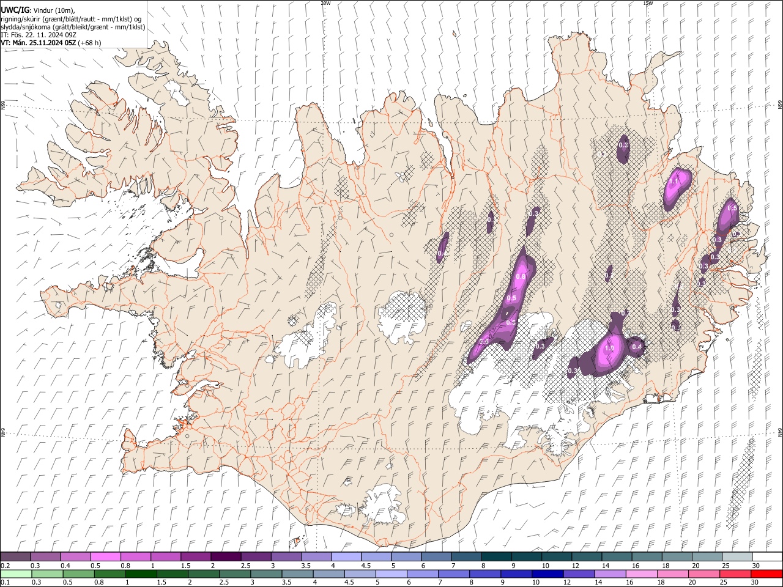This screenshot has height=587, width=783.
Task: Click the light gray swatch labeled 25 in top legend row
Action: [x=737, y=556]
